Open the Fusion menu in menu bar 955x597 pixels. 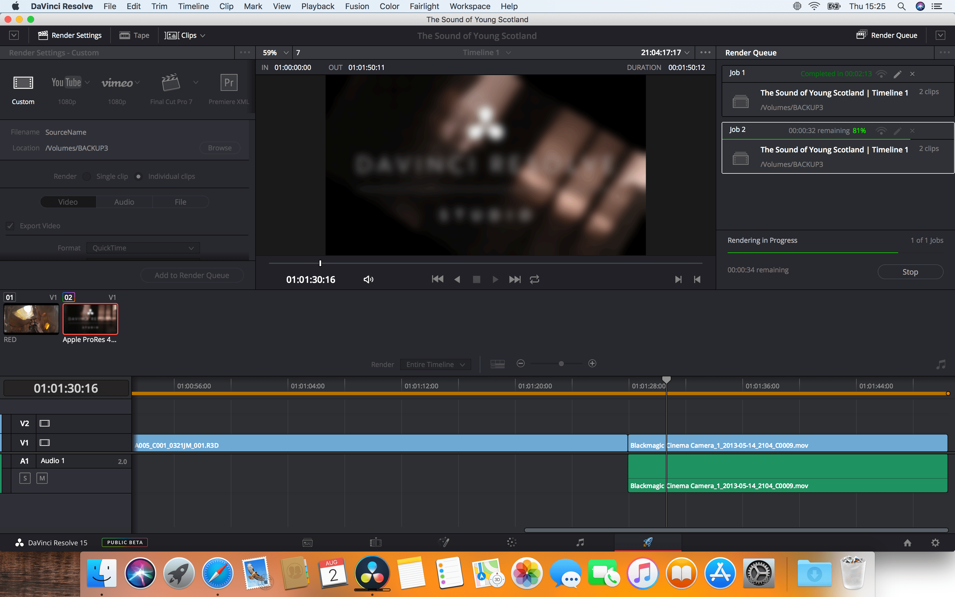tap(357, 6)
